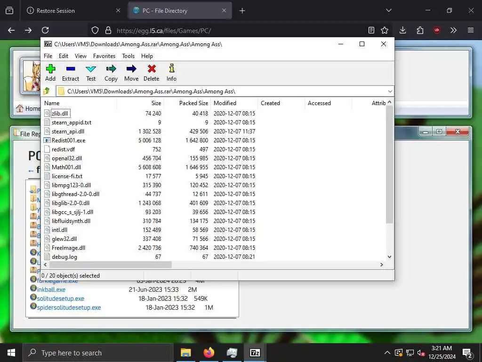Open the Firefox hamburger application menu
This screenshot has height=362, width=482.
[x=471, y=30]
